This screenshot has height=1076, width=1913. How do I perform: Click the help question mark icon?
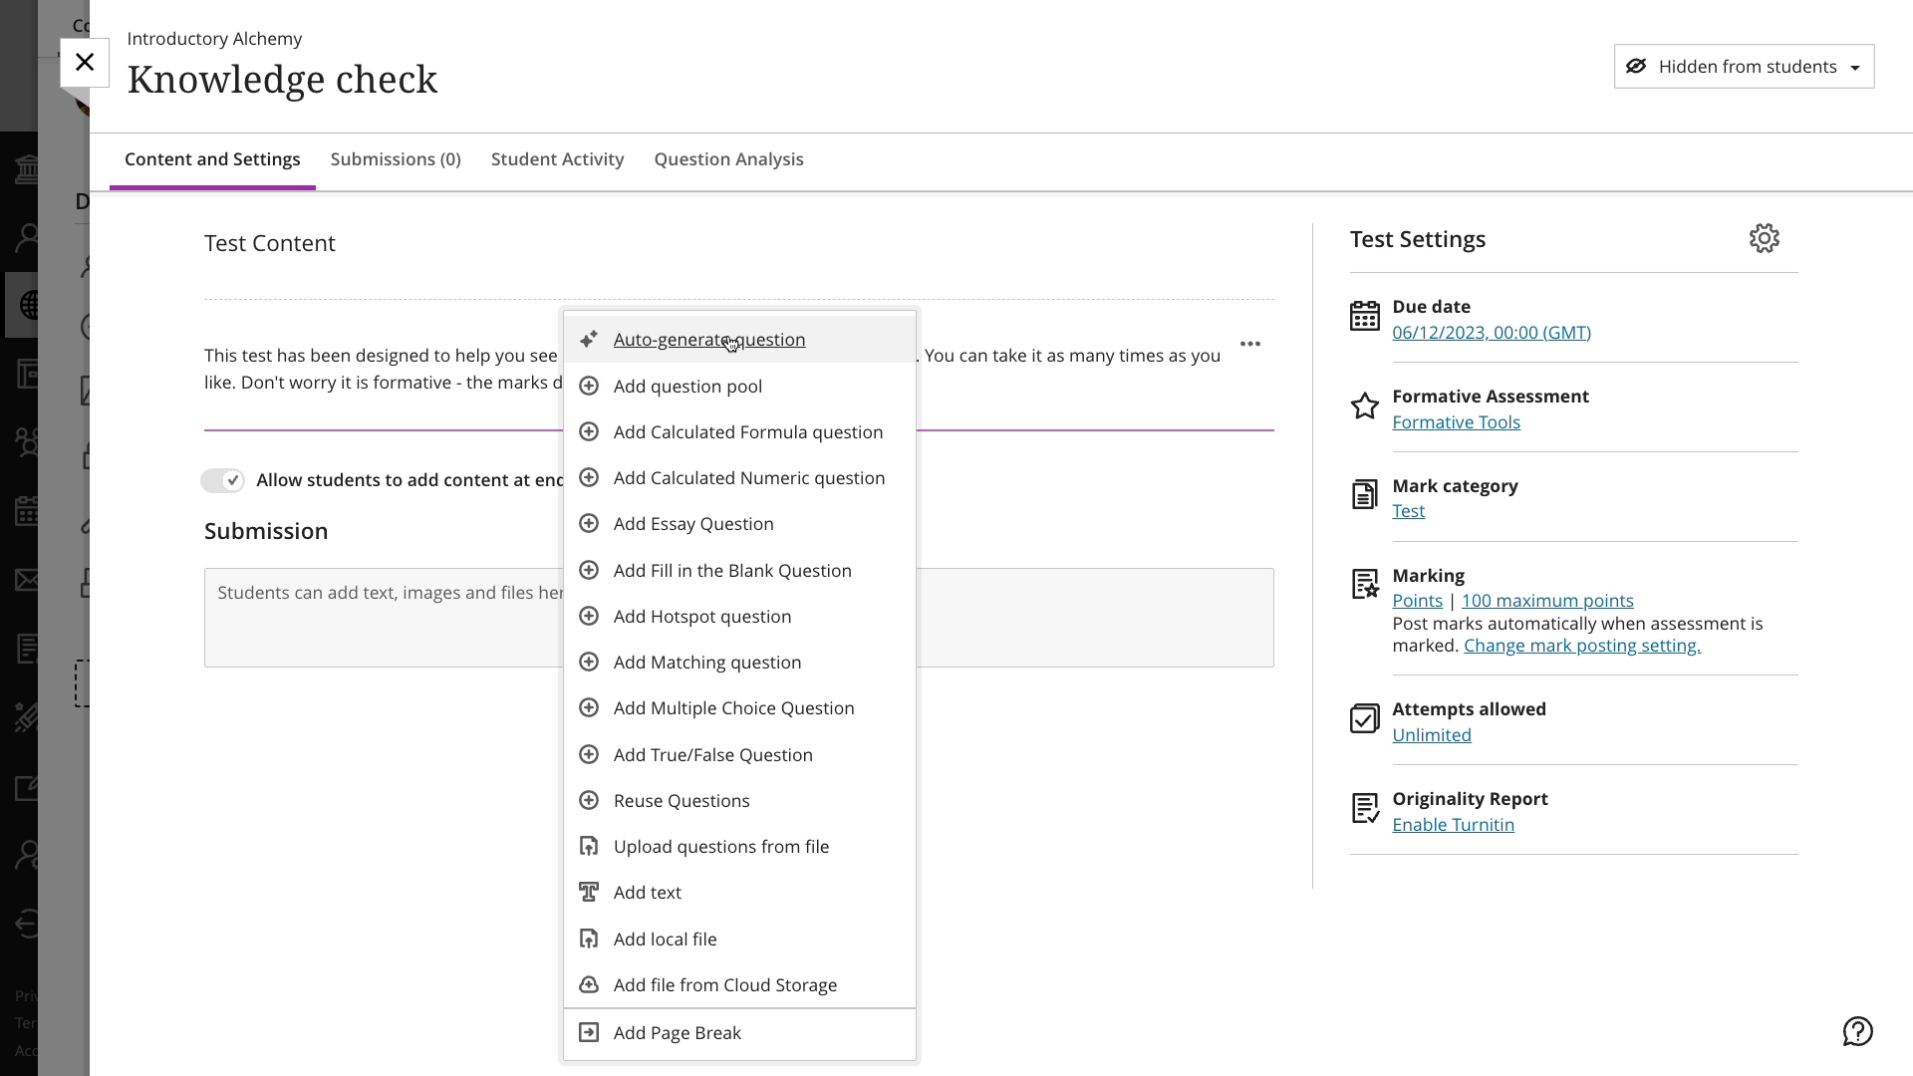(1857, 1031)
